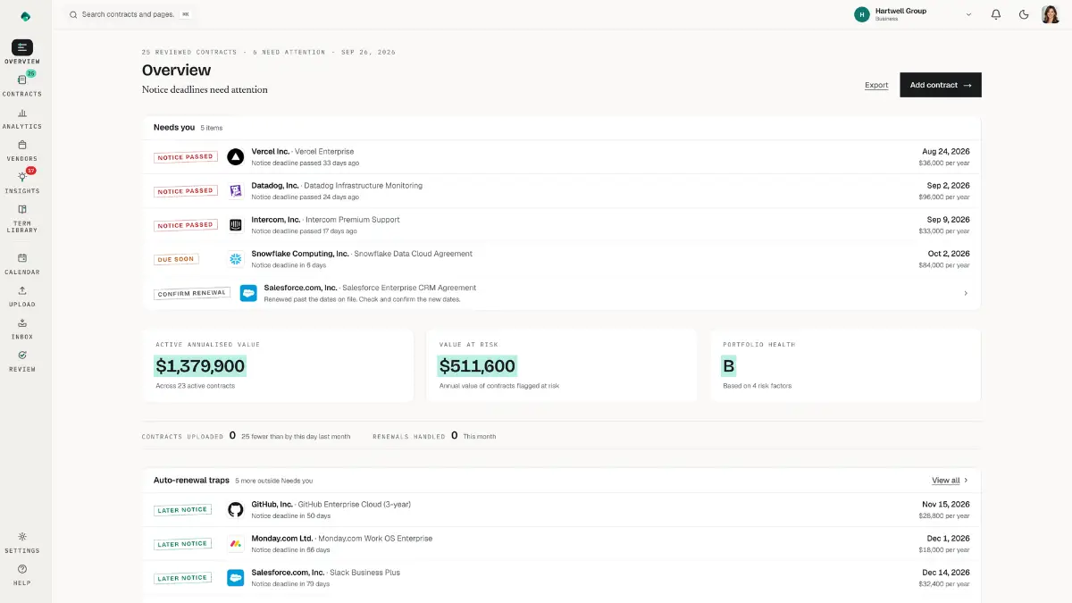Click the GitHub logo icon
1072x603 pixels.
236,509
